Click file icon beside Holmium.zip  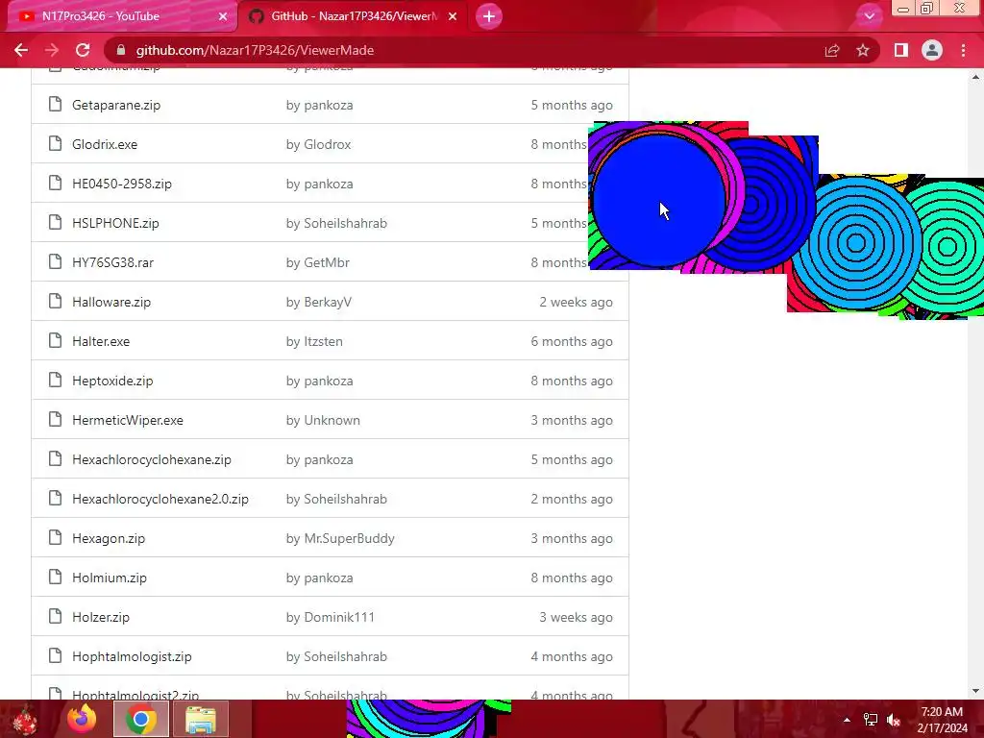55,578
